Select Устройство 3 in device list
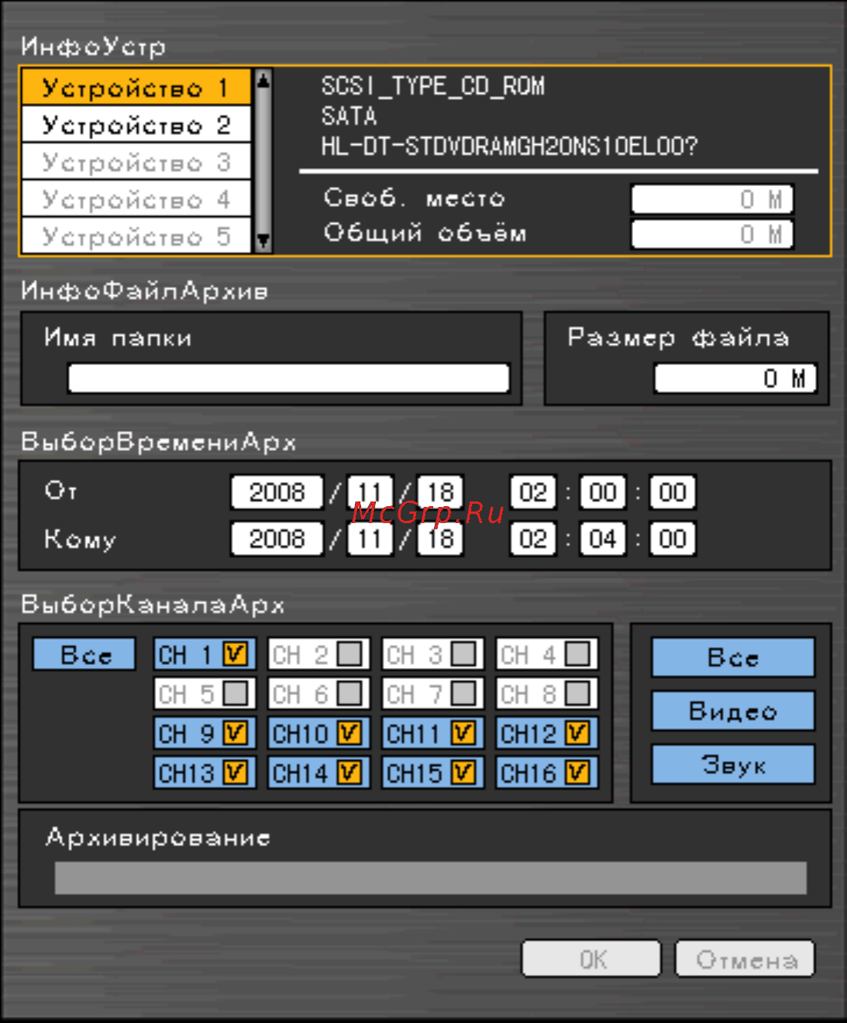847x1023 pixels. click(136, 162)
